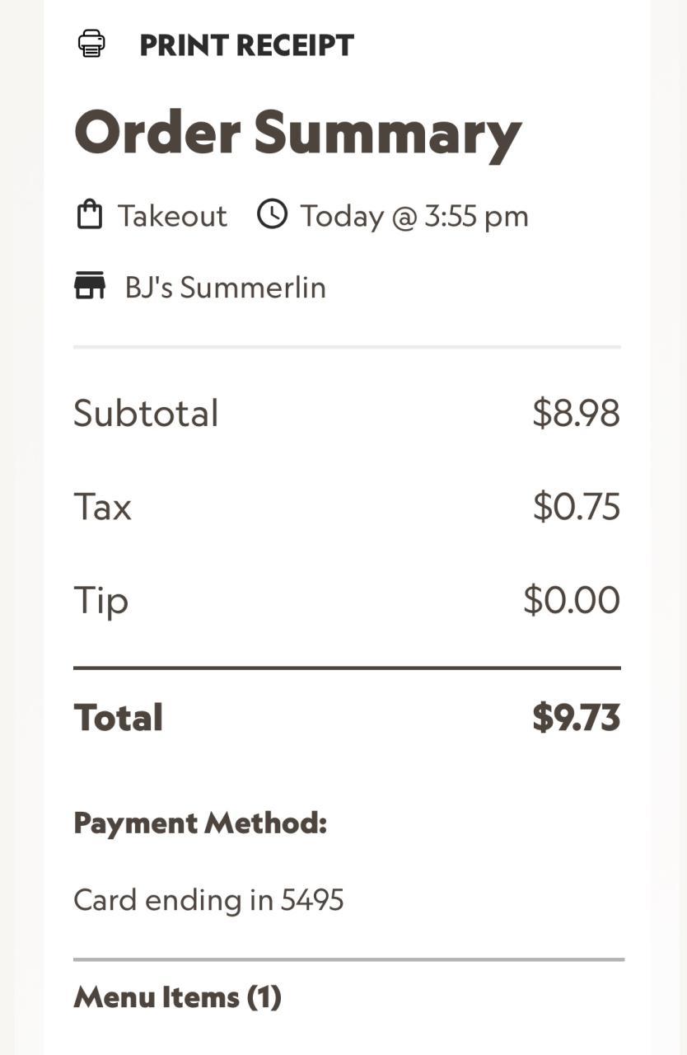
Task: Tap the Today @ 3:55 pm pickup time
Action: [x=414, y=216]
